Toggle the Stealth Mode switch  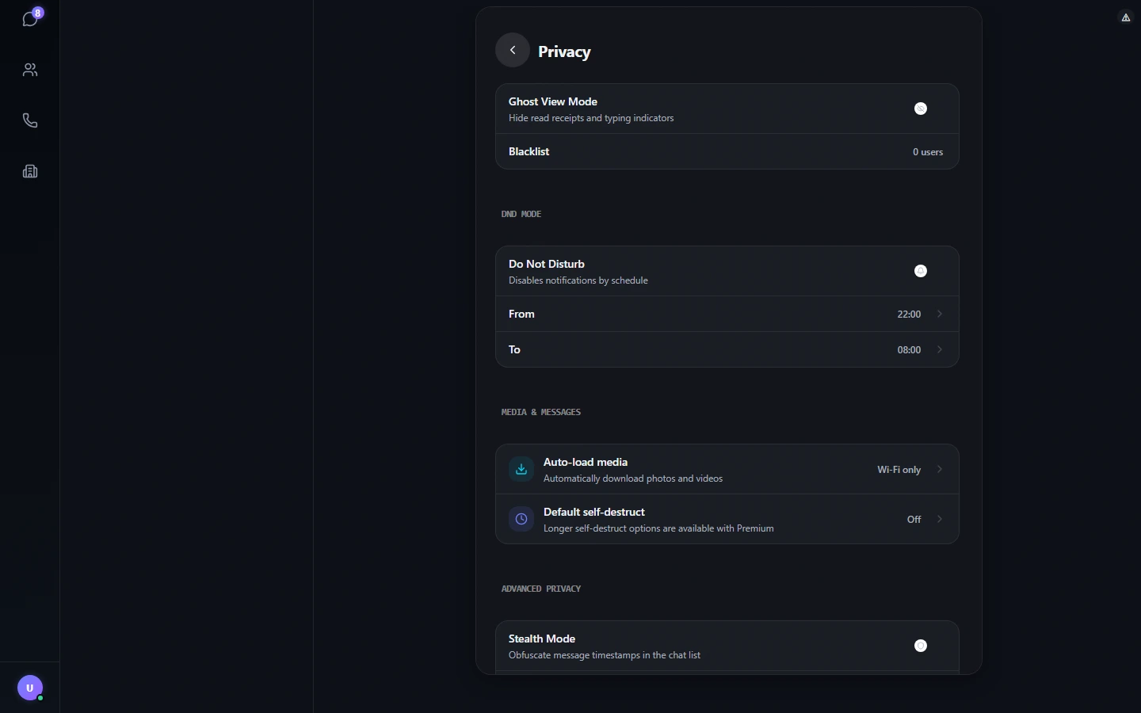[x=921, y=646]
